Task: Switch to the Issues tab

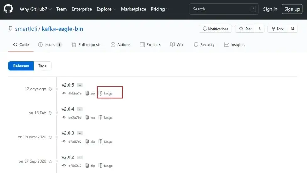Action: coord(50,44)
